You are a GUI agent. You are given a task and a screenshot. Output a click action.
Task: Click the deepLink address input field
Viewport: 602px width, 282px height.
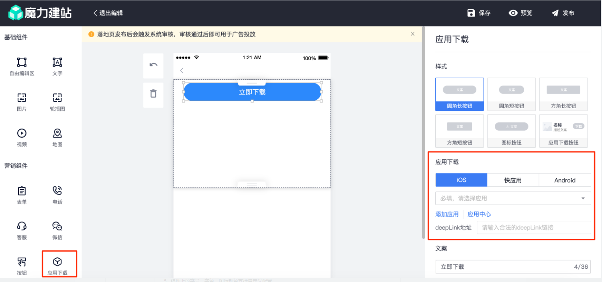[x=533, y=227]
